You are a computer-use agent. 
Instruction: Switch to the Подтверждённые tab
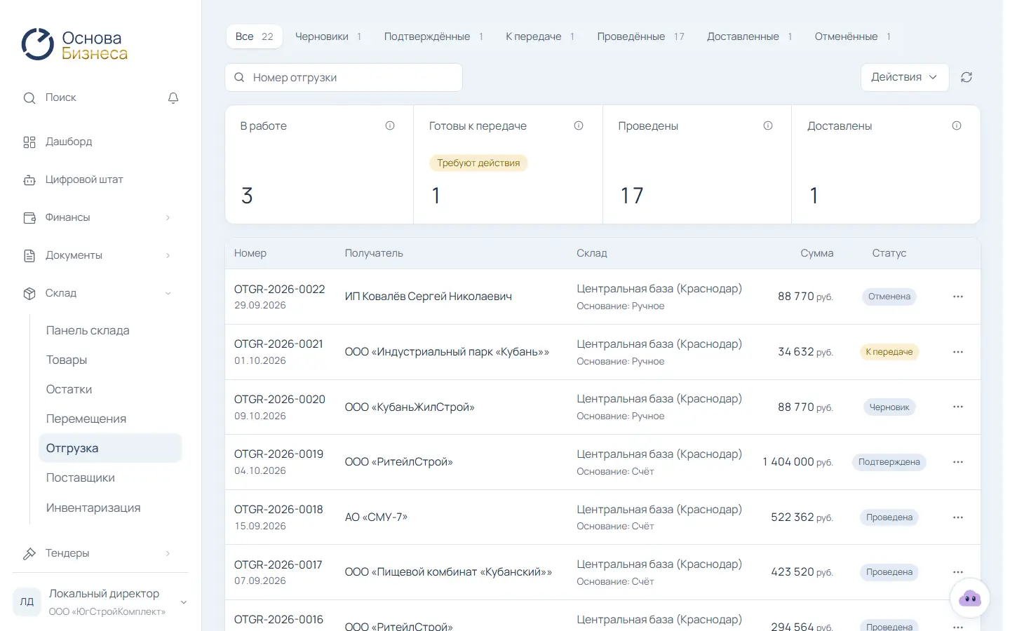(x=433, y=36)
